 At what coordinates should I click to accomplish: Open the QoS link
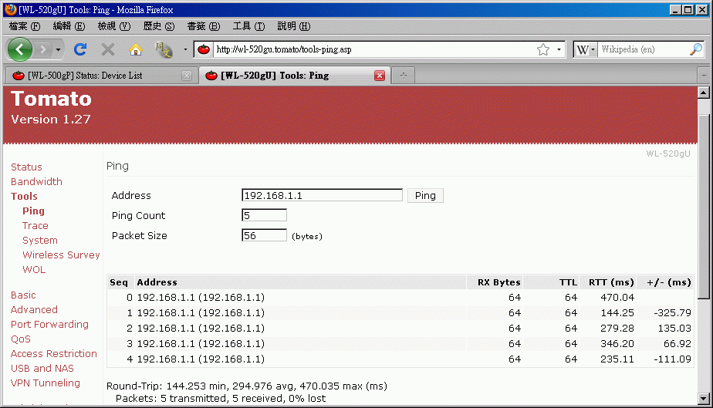21,339
